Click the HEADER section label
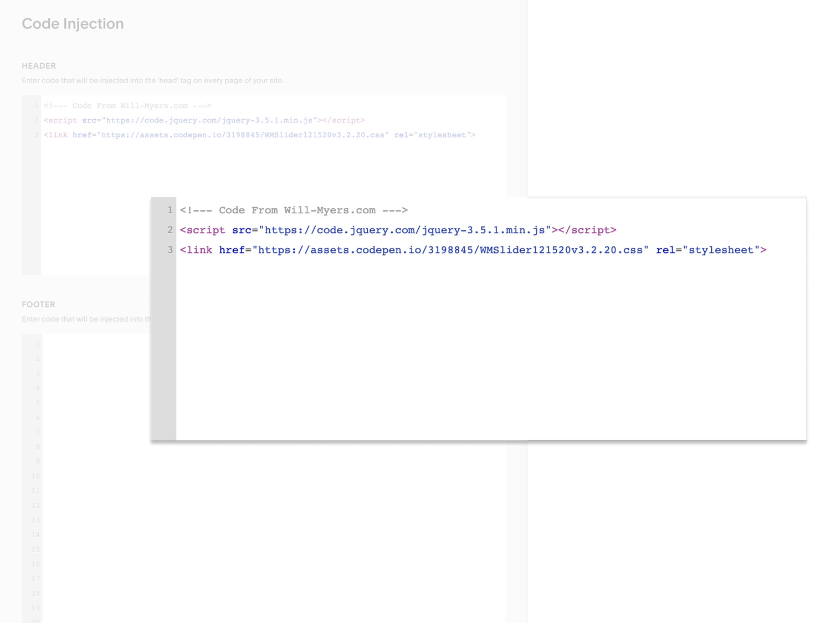The width and height of the screenshot is (831, 623). pyautogui.click(x=38, y=65)
